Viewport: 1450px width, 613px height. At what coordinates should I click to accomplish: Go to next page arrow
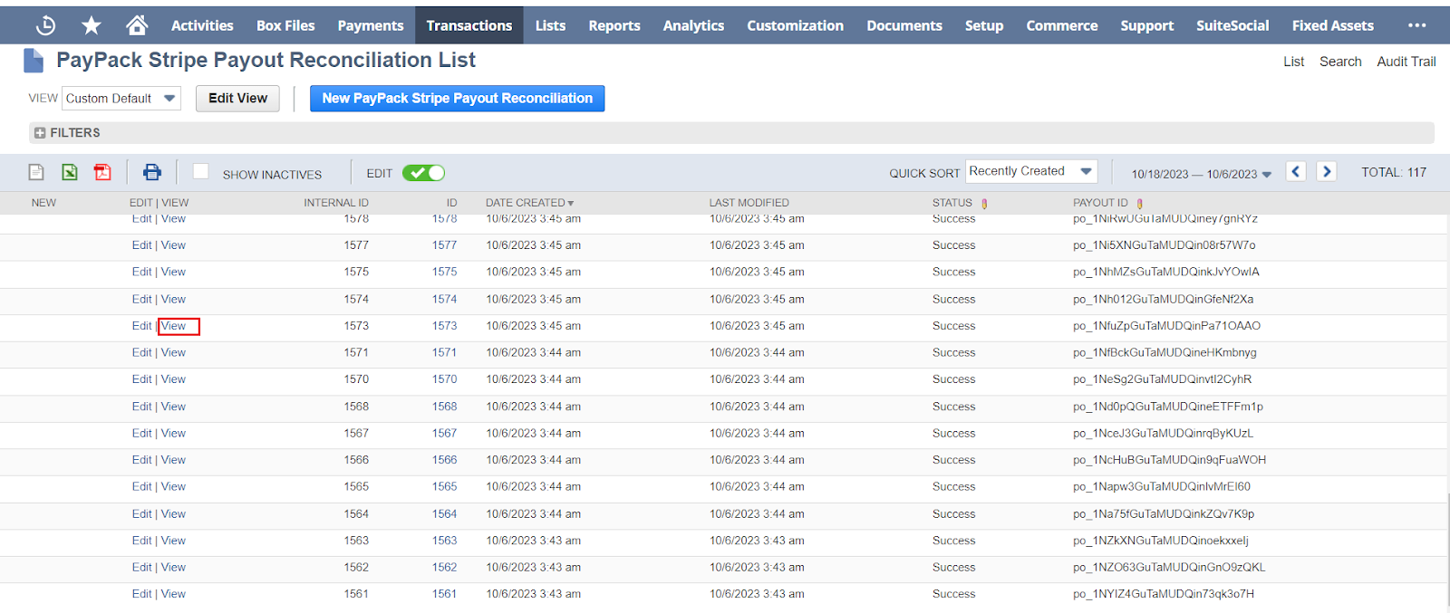(x=1327, y=171)
